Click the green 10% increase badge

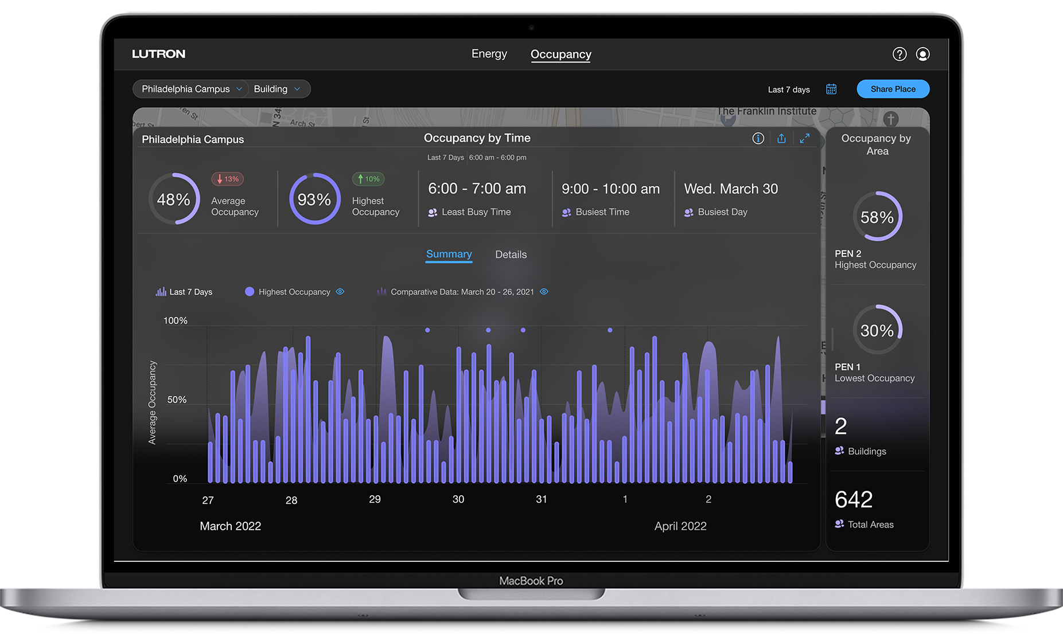[x=368, y=179]
